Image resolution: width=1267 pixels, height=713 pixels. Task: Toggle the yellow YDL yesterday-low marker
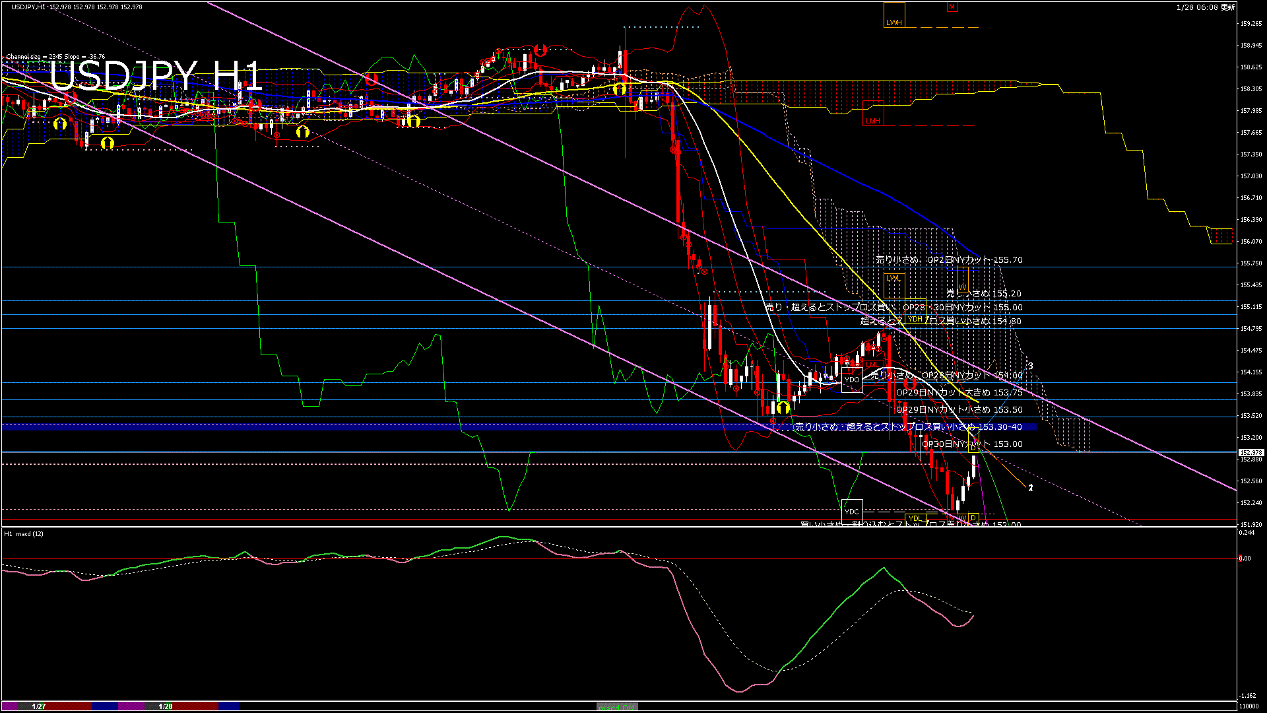(915, 518)
